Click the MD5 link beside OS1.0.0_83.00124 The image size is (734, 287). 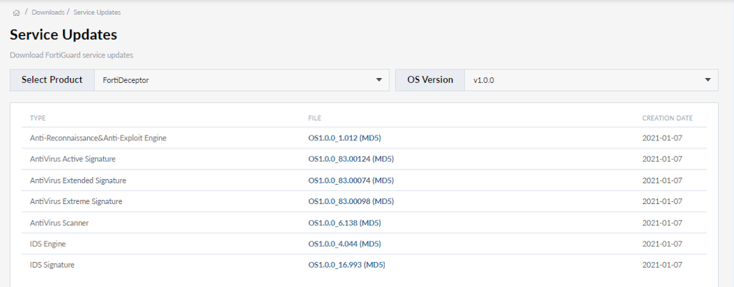coord(383,159)
